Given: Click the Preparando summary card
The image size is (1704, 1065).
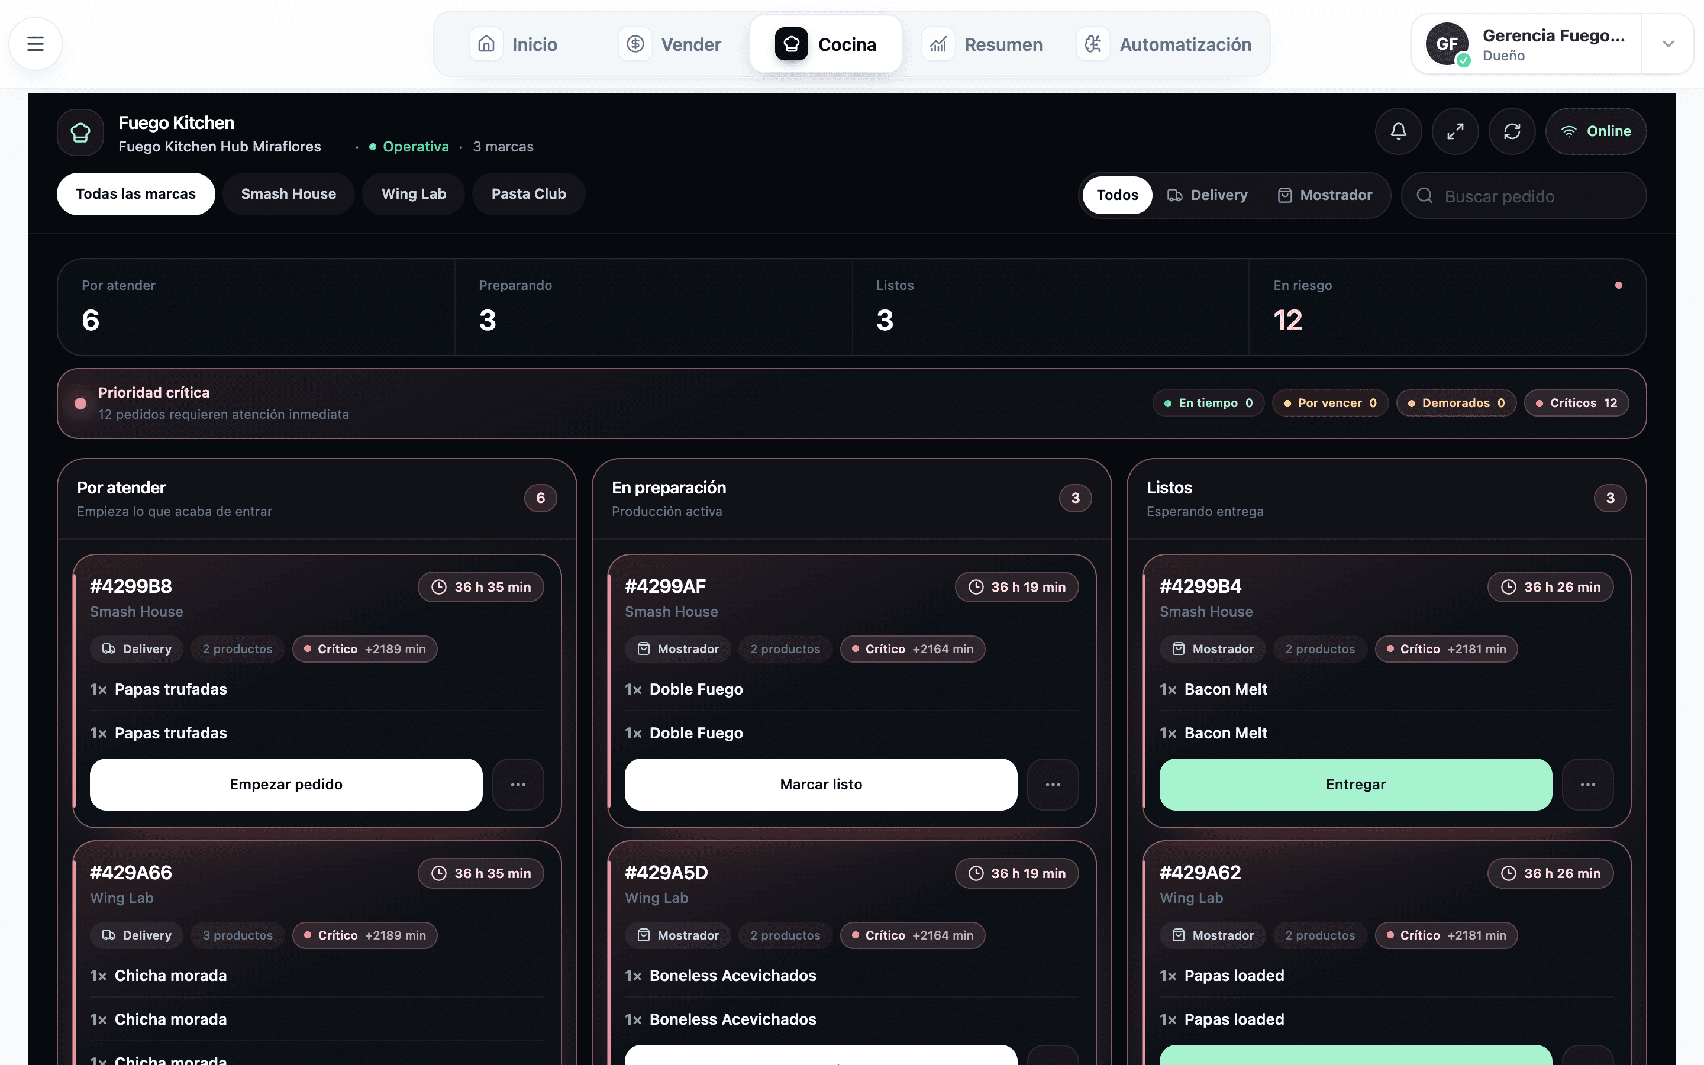Looking at the screenshot, I should [x=653, y=307].
